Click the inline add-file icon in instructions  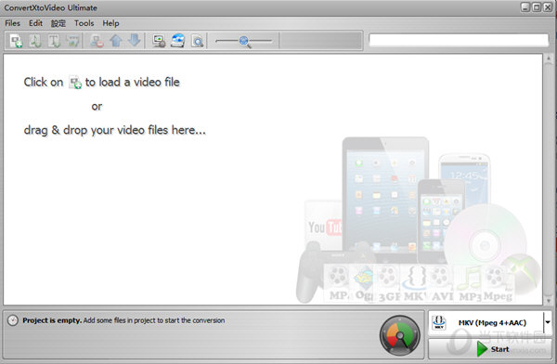pyautogui.click(x=75, y=83)
